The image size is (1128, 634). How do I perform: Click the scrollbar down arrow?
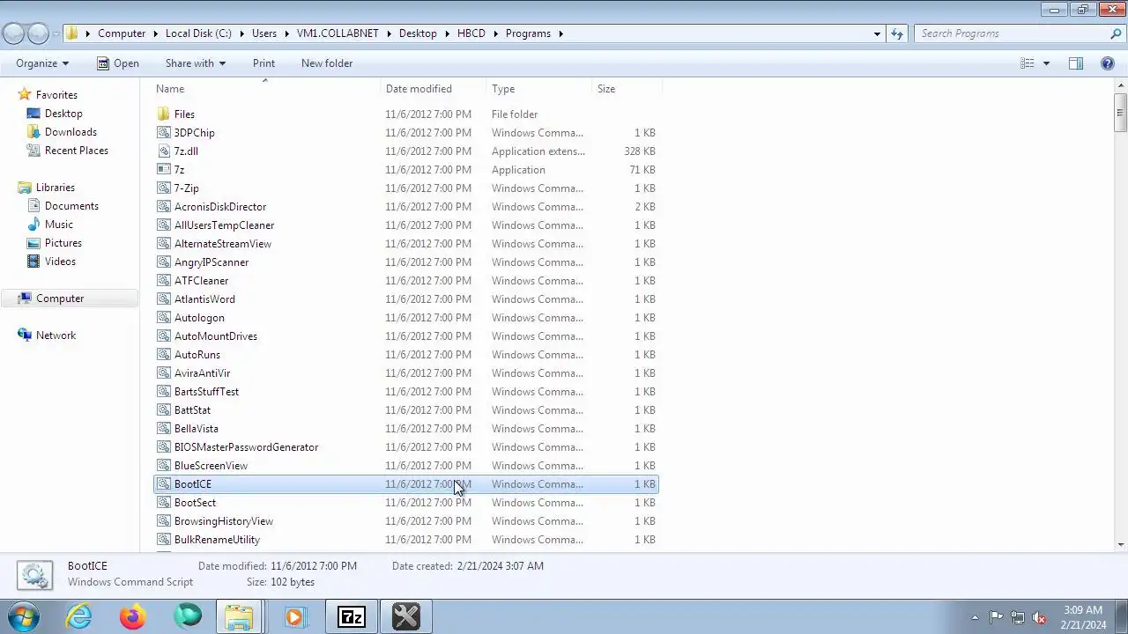[x=1120, y=545]
